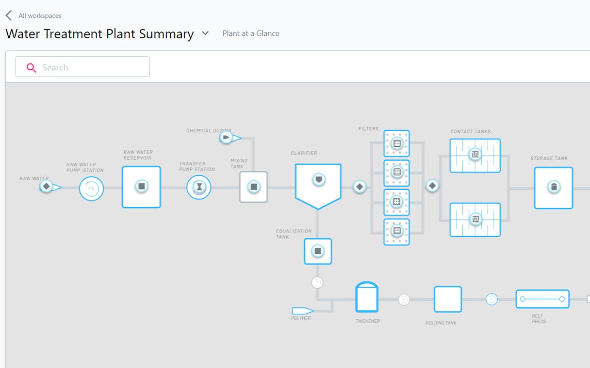590x368 pixels.
Task: Select the Mixing Tank node
Action: [x=253, y=186]
